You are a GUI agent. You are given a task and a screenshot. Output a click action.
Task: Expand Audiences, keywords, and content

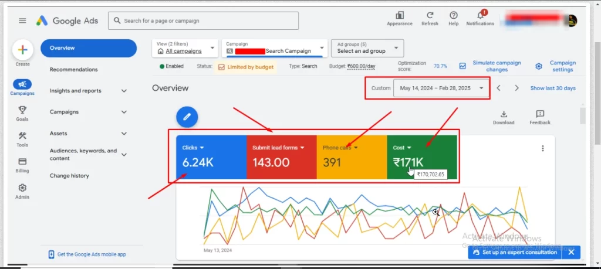(124, 155)
